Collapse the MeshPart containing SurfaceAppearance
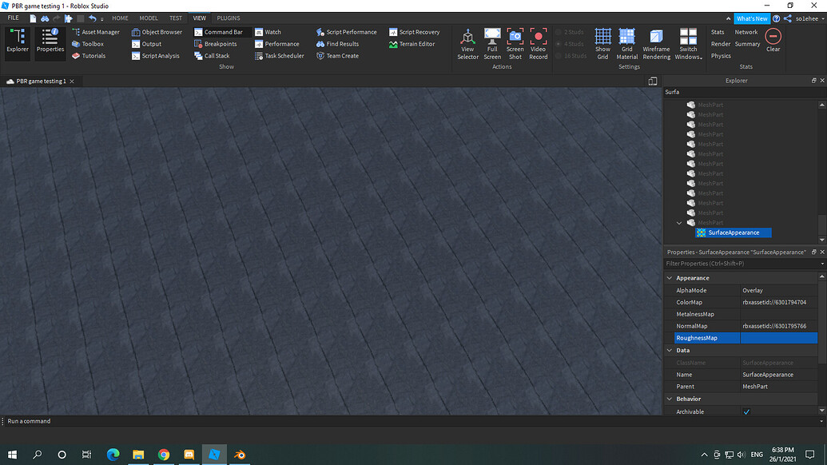The image size is (827, 465). (680, 222)
